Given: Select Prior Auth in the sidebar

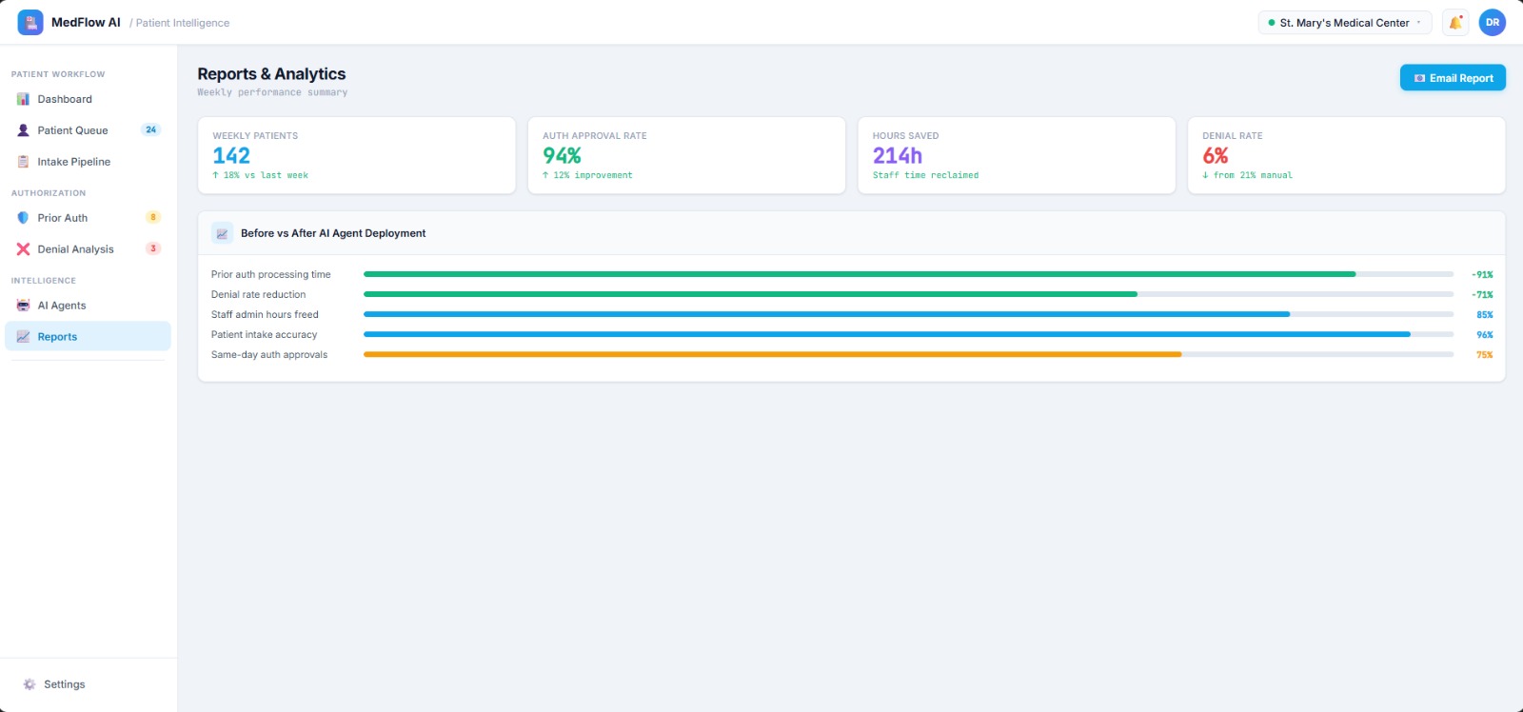Looking at the screenshot, I should [88, 218].
